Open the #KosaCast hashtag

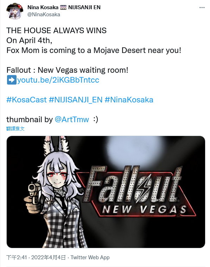point(26,100)
